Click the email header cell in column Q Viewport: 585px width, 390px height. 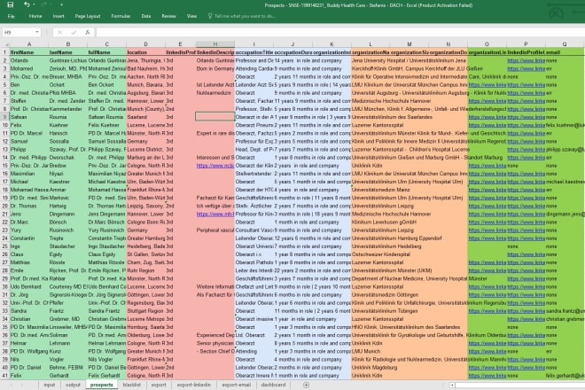(565, 52)
